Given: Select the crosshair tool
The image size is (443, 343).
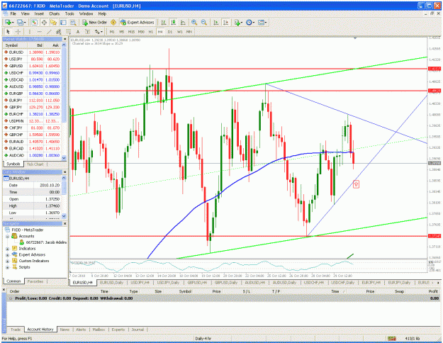Looking at the screenshot, I should tap(18, 32).
